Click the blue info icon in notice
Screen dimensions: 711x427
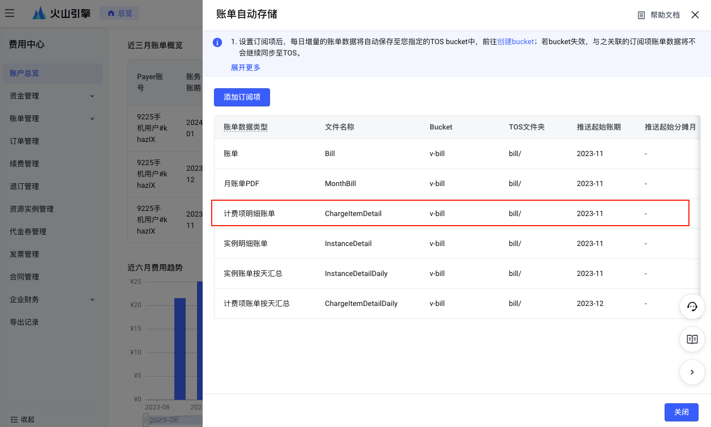point(217,42)
